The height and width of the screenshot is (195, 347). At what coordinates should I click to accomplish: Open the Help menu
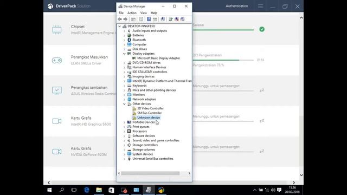[x=154, y=13]
